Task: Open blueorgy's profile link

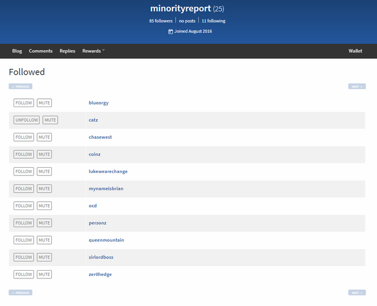Action: 98,103
